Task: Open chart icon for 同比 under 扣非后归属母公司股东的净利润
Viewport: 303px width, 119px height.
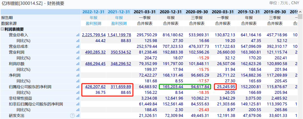Action: [x=78, y=110]
